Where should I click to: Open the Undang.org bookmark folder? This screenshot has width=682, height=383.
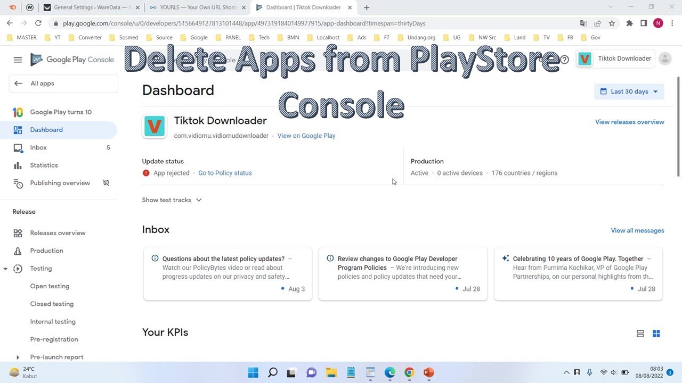click(x=416, y=38)
